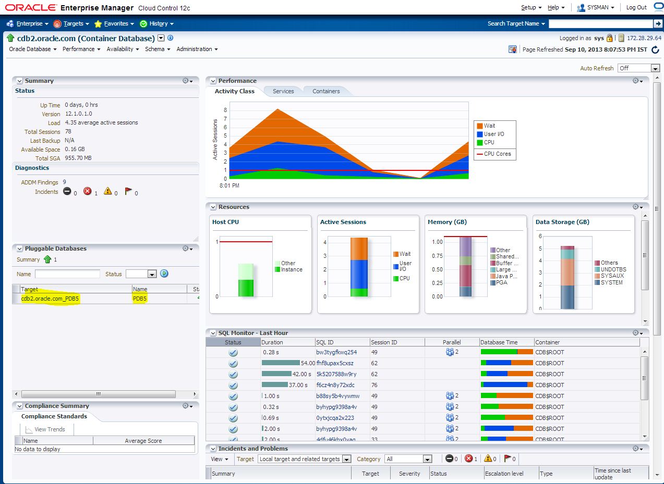This screenshot has width=664, height=484.
Task: Switch to the Containers tab
Action: tap(326, 91)
